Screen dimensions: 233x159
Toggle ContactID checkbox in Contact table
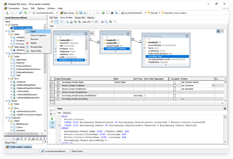tap(56, 40)
